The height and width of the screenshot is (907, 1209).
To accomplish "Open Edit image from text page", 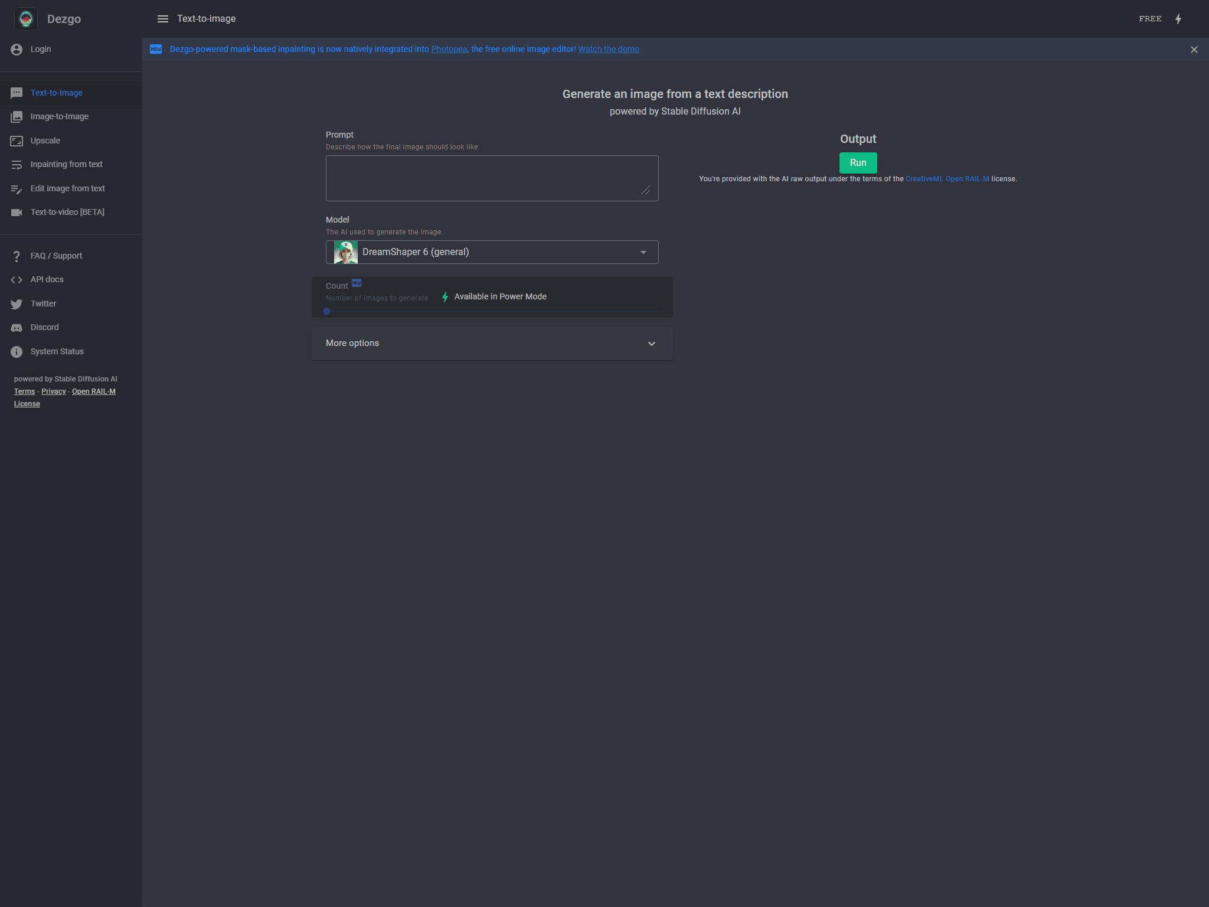I will (71, 189).
